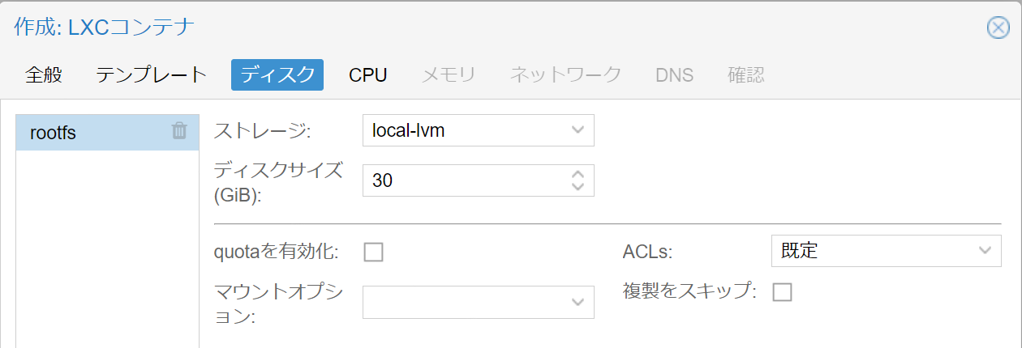
Task: Enable the quota checkbox
Action: 373,252
